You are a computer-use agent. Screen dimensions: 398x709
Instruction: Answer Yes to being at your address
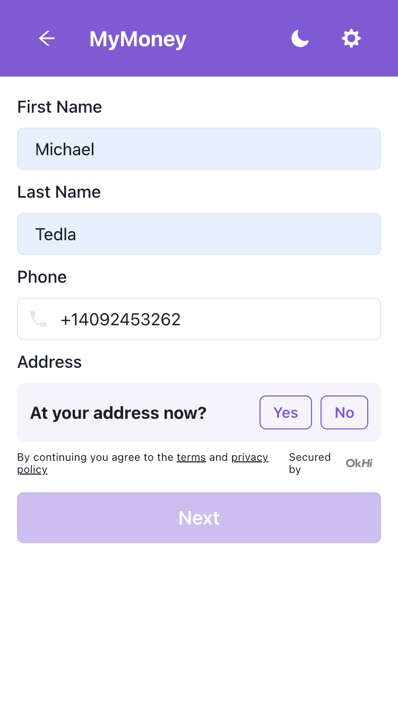285,412
